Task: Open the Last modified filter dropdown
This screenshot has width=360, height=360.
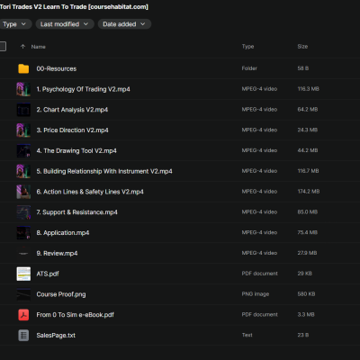Action: pos(65,24)
